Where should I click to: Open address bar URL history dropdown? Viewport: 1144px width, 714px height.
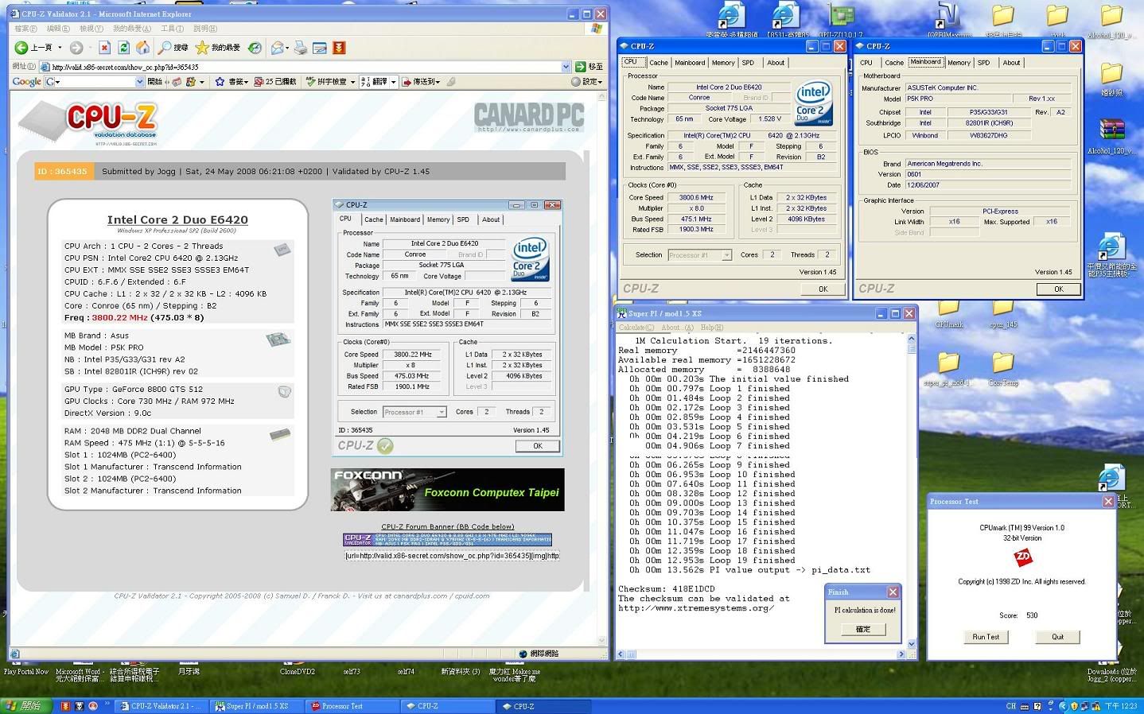566,67
